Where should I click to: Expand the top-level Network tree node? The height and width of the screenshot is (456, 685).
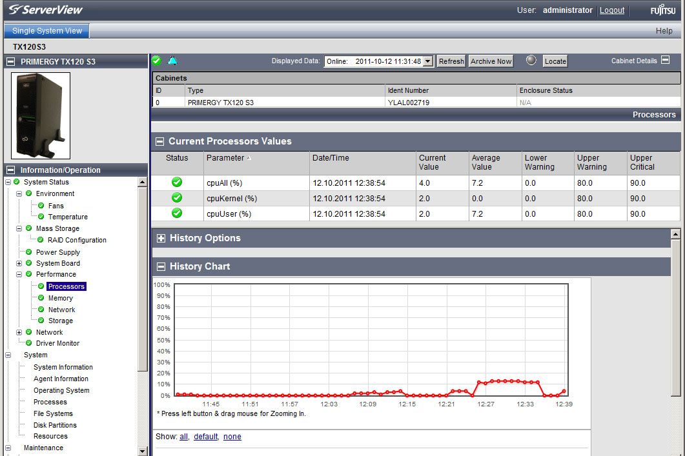[19, 333]
